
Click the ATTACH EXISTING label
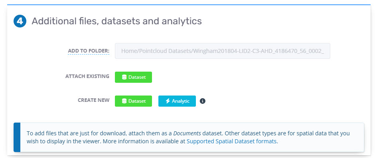click(x=87, y=76)
